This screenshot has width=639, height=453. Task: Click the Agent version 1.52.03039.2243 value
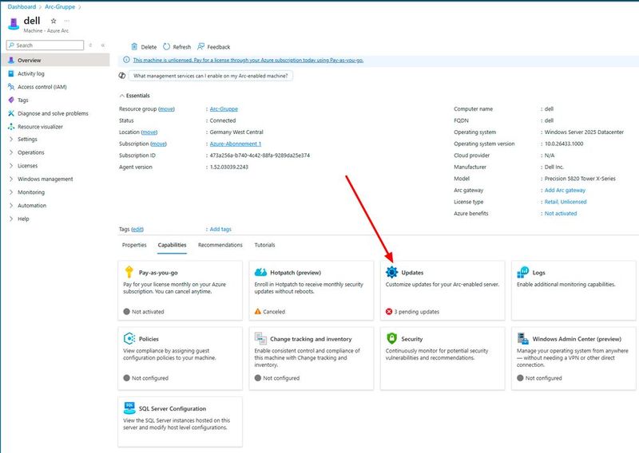229,167
